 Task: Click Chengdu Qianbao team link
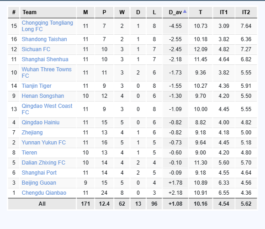click(x=44, y=193)
